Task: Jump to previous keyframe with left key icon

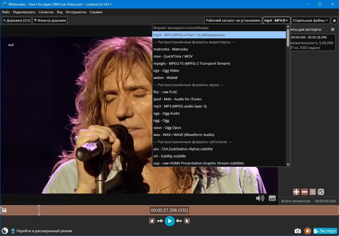Action: [160, 221]
